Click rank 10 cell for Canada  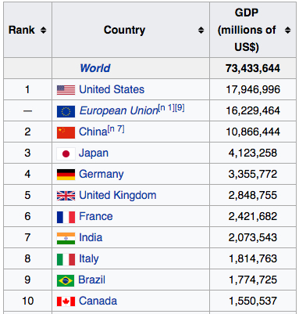[x=27, y=301]
